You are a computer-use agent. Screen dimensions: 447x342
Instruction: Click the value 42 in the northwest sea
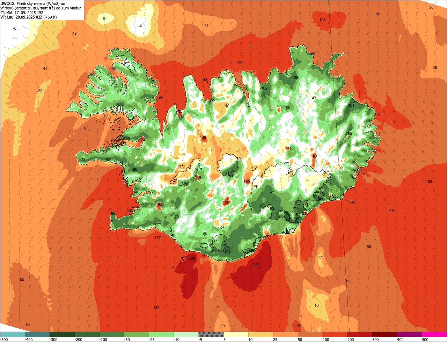pyautogui.click(x=74, y=33)
